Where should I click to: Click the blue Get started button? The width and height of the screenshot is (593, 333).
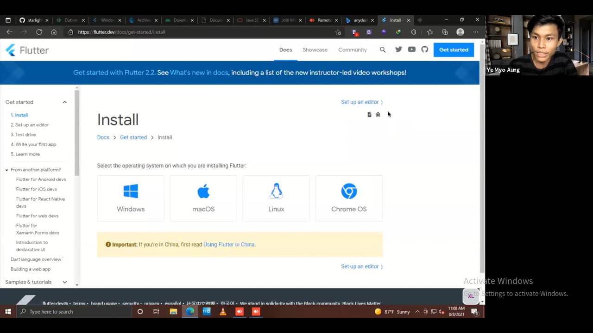(454, 49)
